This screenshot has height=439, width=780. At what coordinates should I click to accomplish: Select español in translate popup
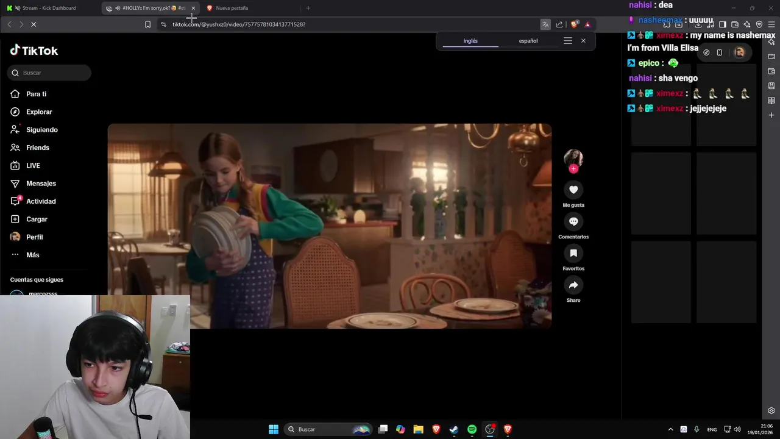[528, 41]
